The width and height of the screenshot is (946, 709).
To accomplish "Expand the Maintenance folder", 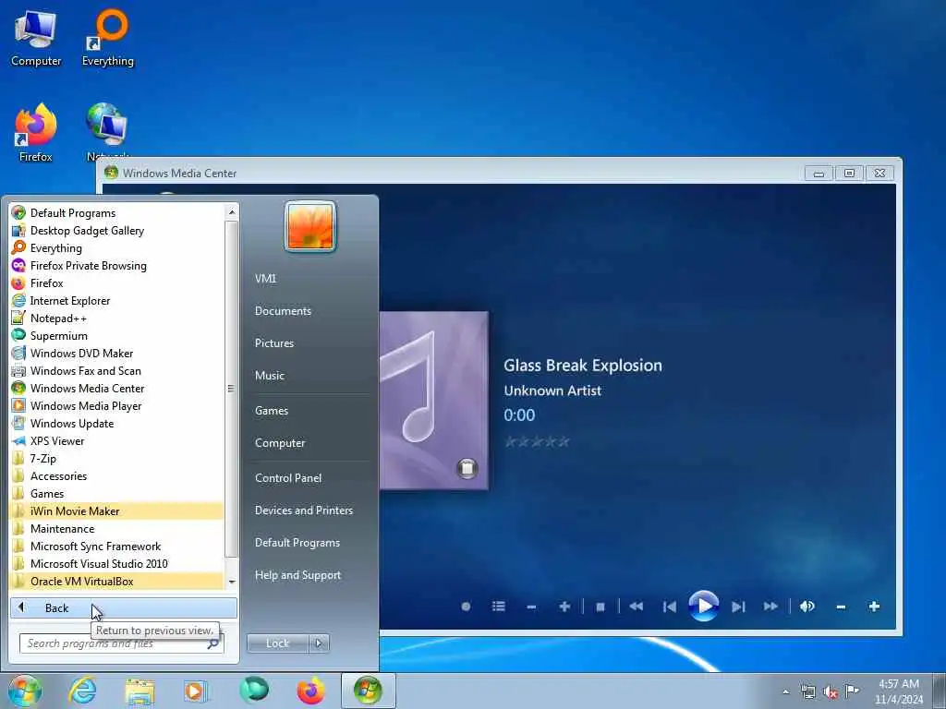I will [117, 528].
